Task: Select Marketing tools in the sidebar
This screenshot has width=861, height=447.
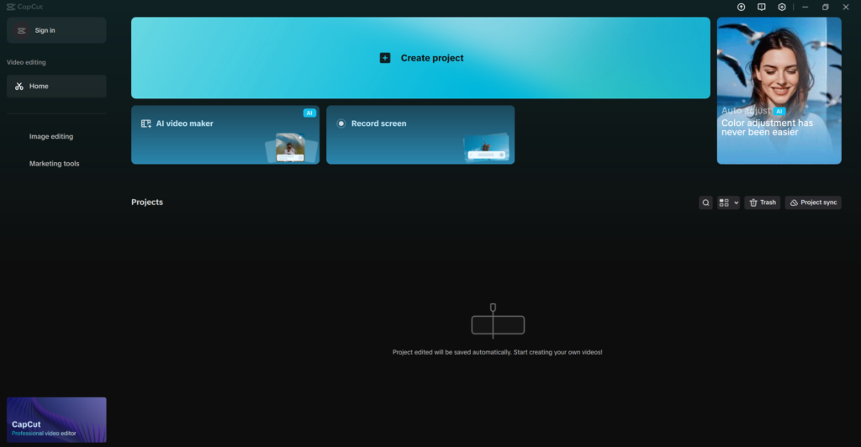Action: (x=55, y=164)
